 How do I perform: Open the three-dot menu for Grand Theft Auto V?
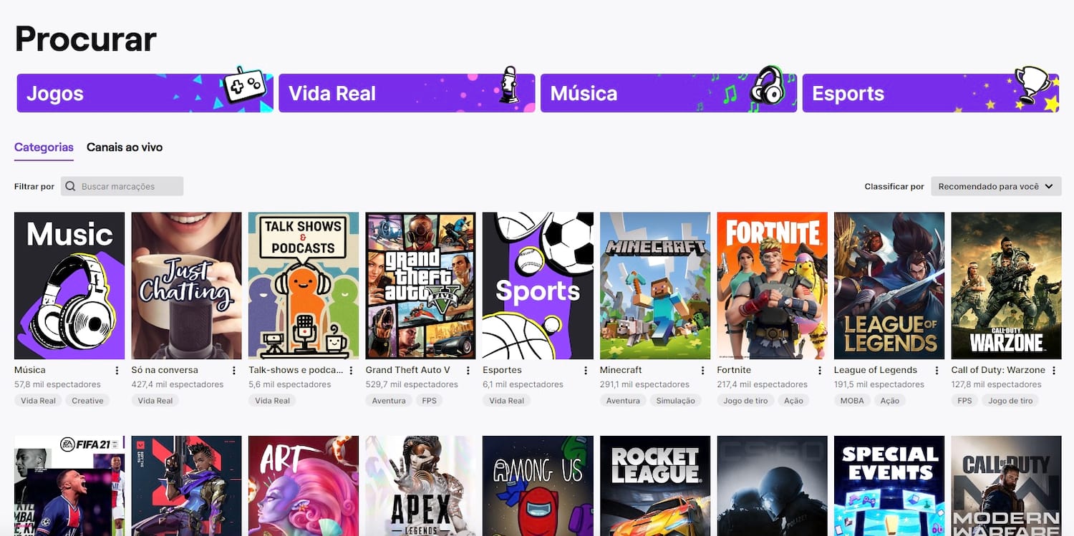pyautogui.click(x=468, y=370)
